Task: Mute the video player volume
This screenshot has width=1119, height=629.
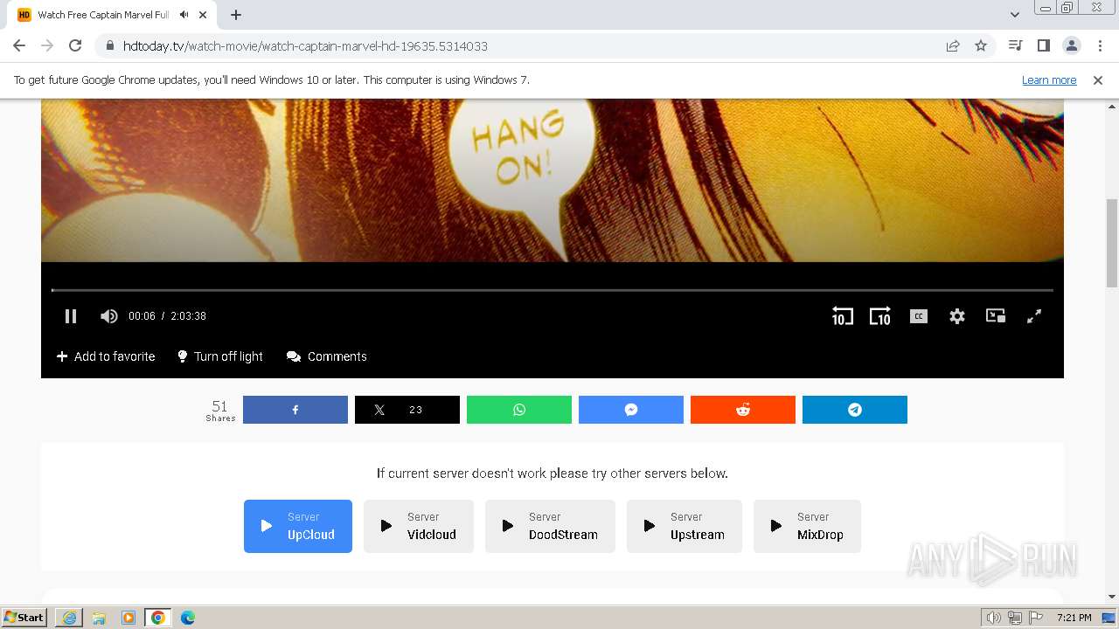Action: (x=108, y=316)
